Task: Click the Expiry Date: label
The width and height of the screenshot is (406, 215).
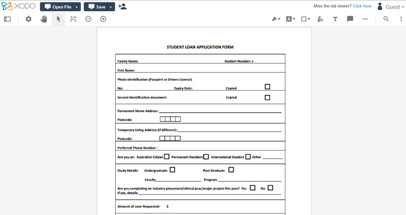Action: click(x=184, y=88)
